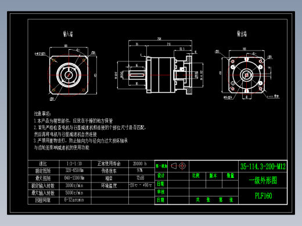The image size is (302, 226).
Task: Click the 环境温度 table cell
Action: (109, 186)
